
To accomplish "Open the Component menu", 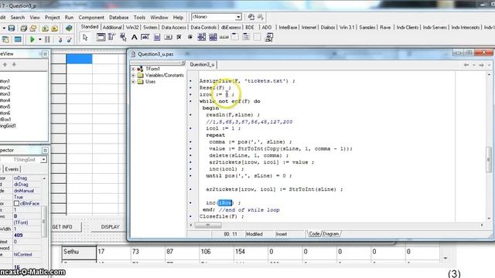I will 91,17.
